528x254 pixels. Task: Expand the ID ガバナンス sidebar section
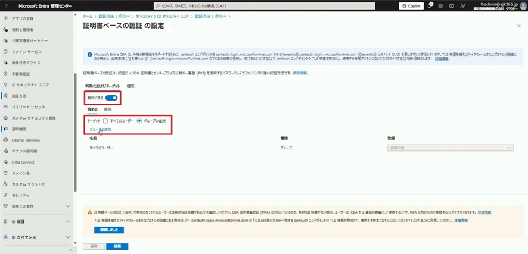coord(36,237)
